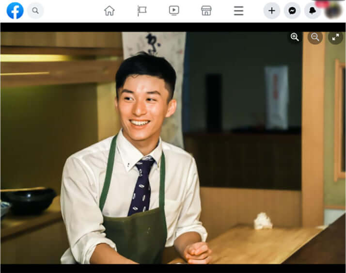Zoom in on the photo
This screenshot has height=273, width=346.
[295, 37]
